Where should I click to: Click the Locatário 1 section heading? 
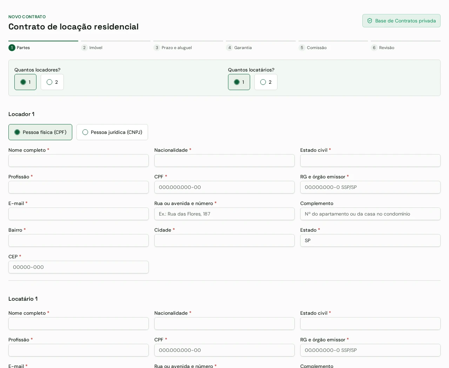(x=23, y=299)
